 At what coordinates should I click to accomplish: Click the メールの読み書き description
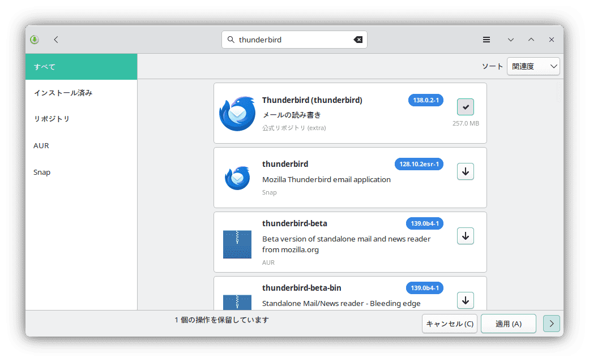coord(292,115)
